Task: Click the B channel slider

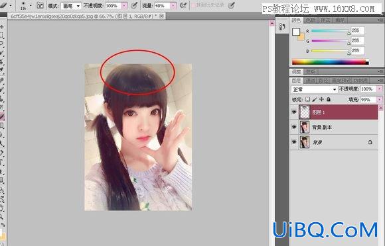Action: pos(331,52)
